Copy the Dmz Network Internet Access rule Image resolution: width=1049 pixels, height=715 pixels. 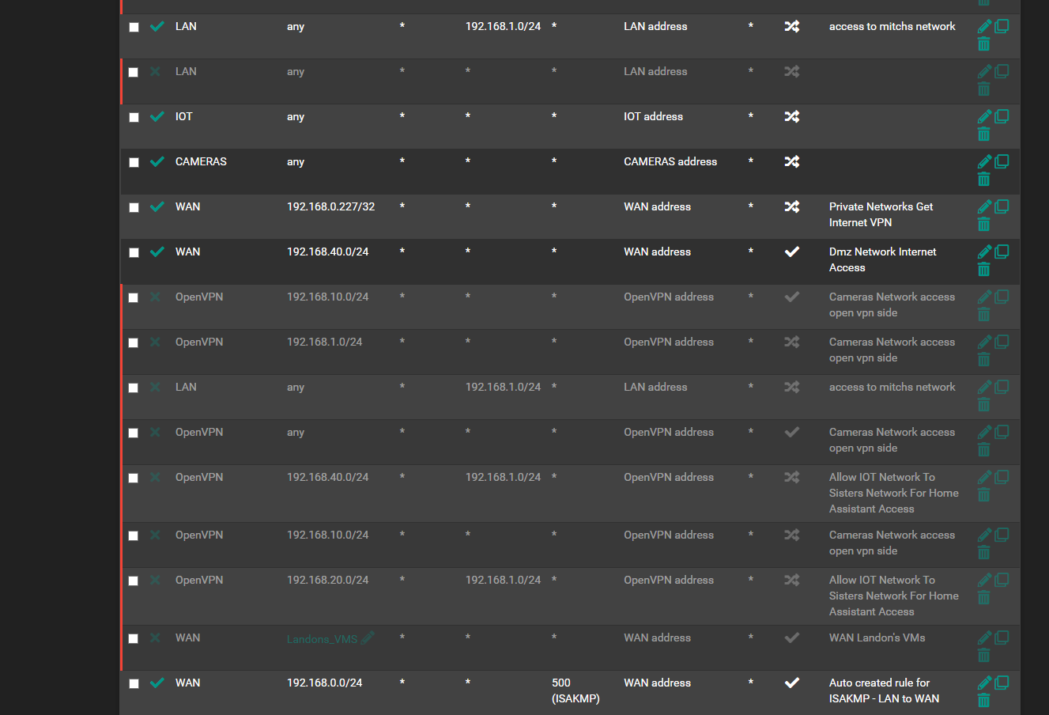pyautogui.click(x=1002, y=252)
